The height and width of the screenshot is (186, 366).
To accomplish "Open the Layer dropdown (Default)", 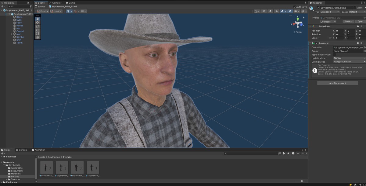I will 357,12.
